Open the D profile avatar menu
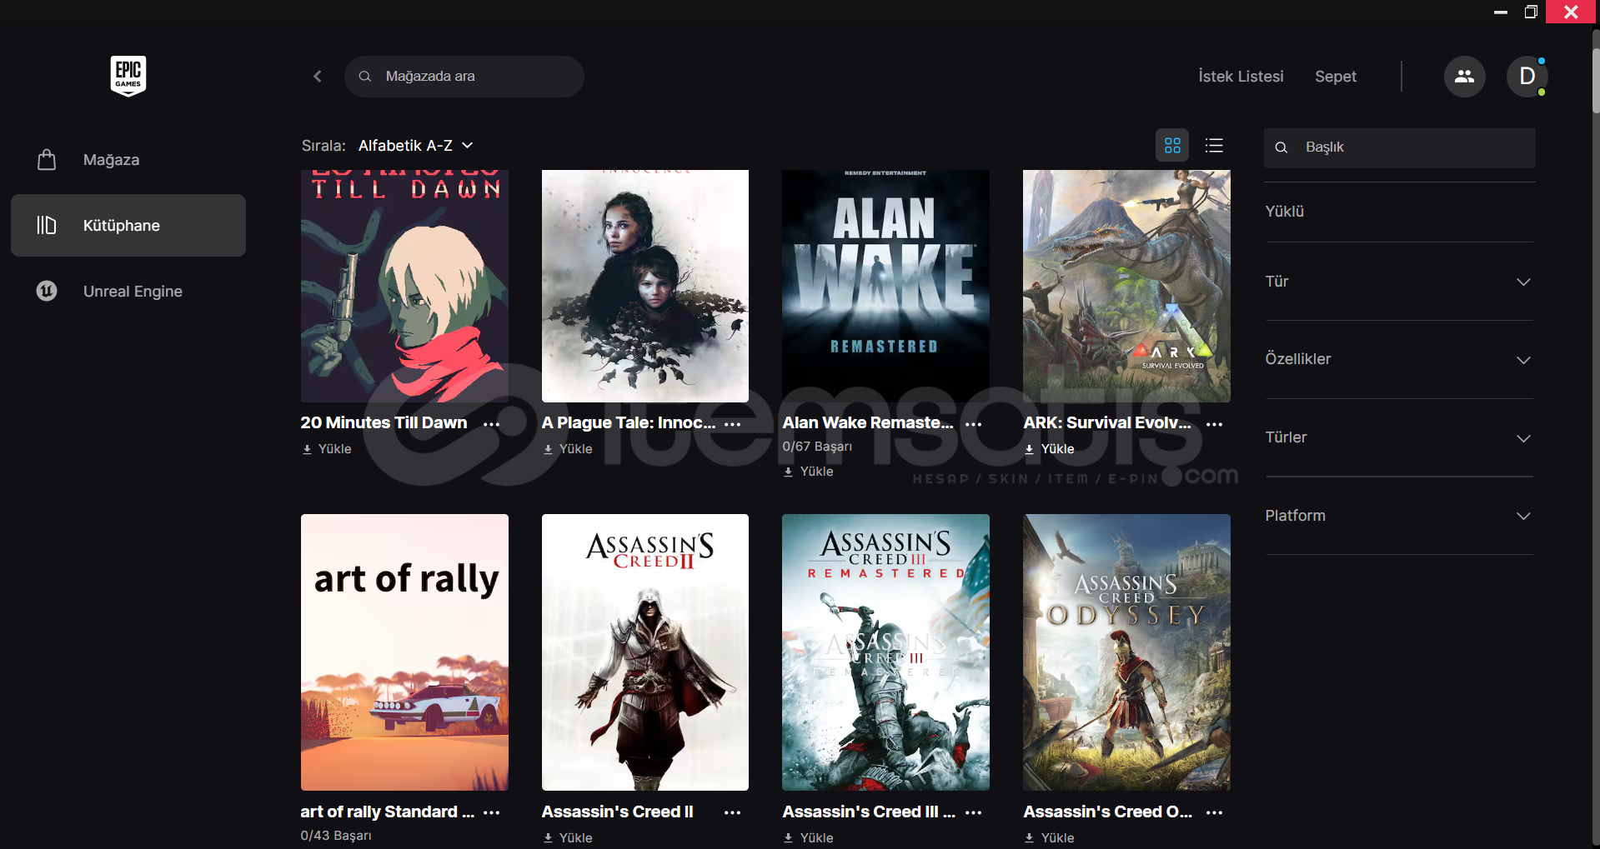Screen dimensions: 1600x849 pyautogui.click(x=1527, y=77)
